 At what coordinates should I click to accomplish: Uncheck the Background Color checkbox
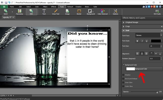123,65
